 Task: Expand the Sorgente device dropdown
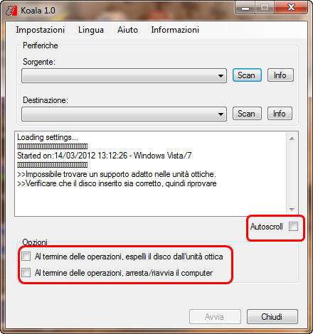(x=124, y=76)
